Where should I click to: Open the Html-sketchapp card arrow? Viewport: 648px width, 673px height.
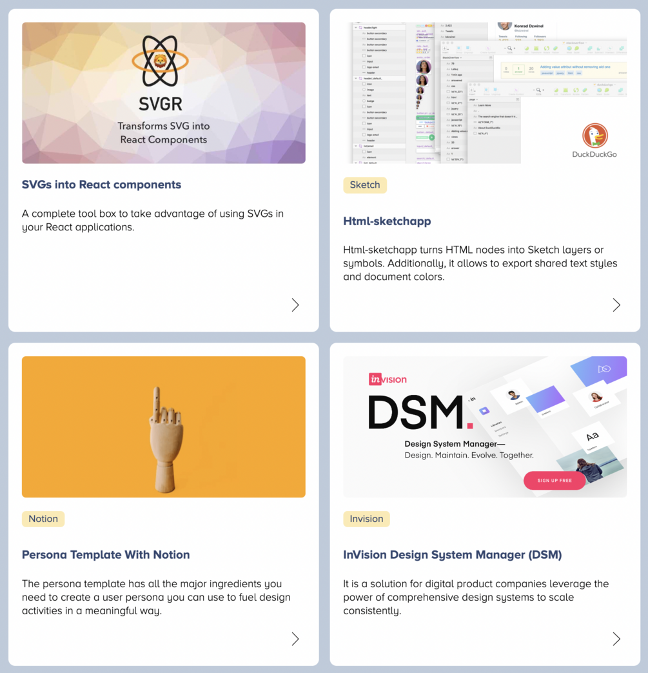(x=616, y=305)
